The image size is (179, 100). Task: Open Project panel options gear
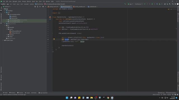(43, 7)
